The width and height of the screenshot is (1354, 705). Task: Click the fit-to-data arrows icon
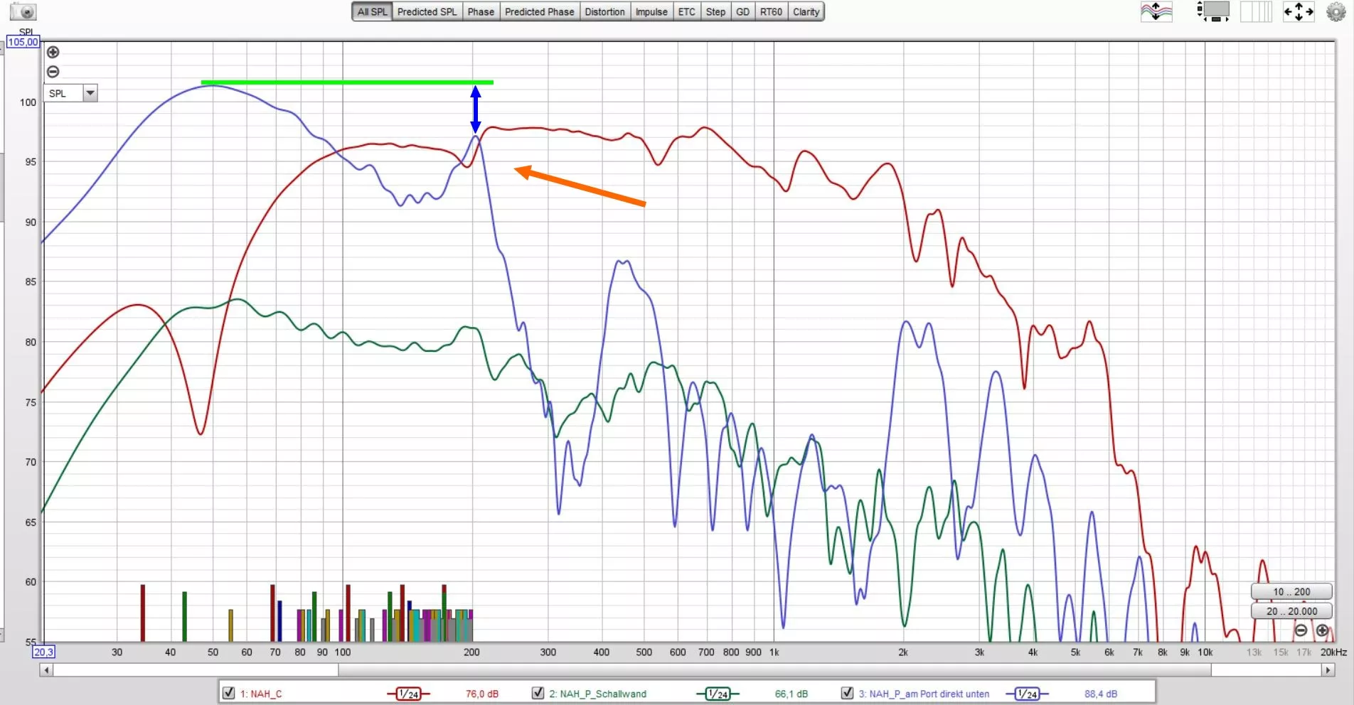(1298, 12)
